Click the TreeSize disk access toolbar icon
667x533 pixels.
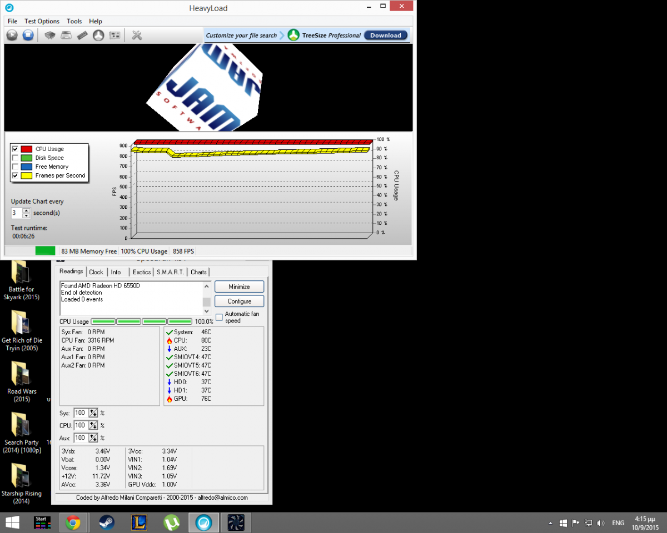98,36
